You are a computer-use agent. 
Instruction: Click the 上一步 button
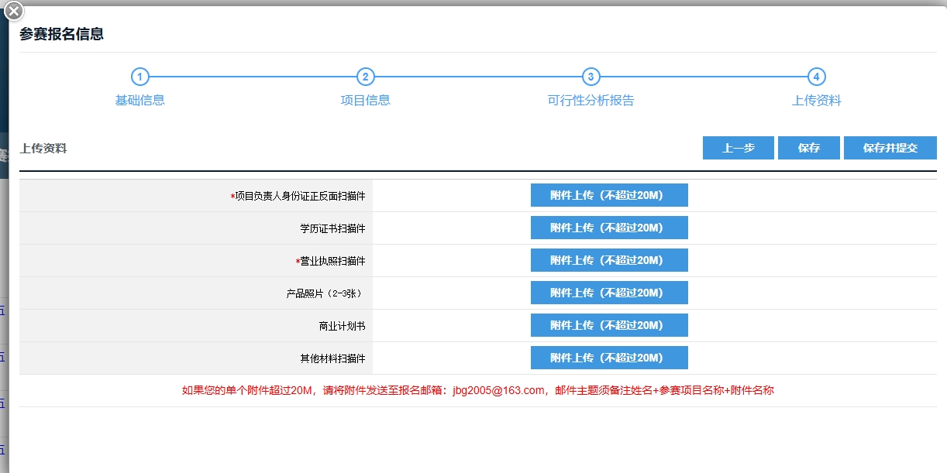tap(739, 148)
